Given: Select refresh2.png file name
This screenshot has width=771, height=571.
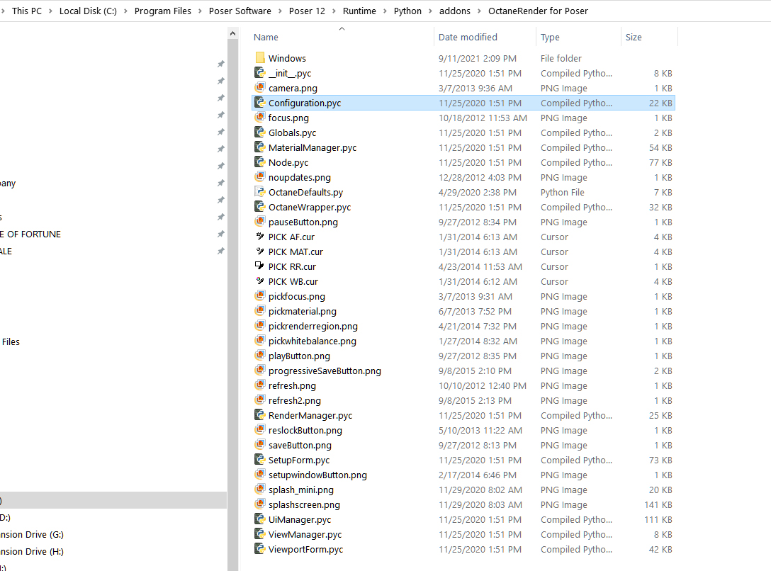Looking at the screenshot, I should (x=295, y=400).
